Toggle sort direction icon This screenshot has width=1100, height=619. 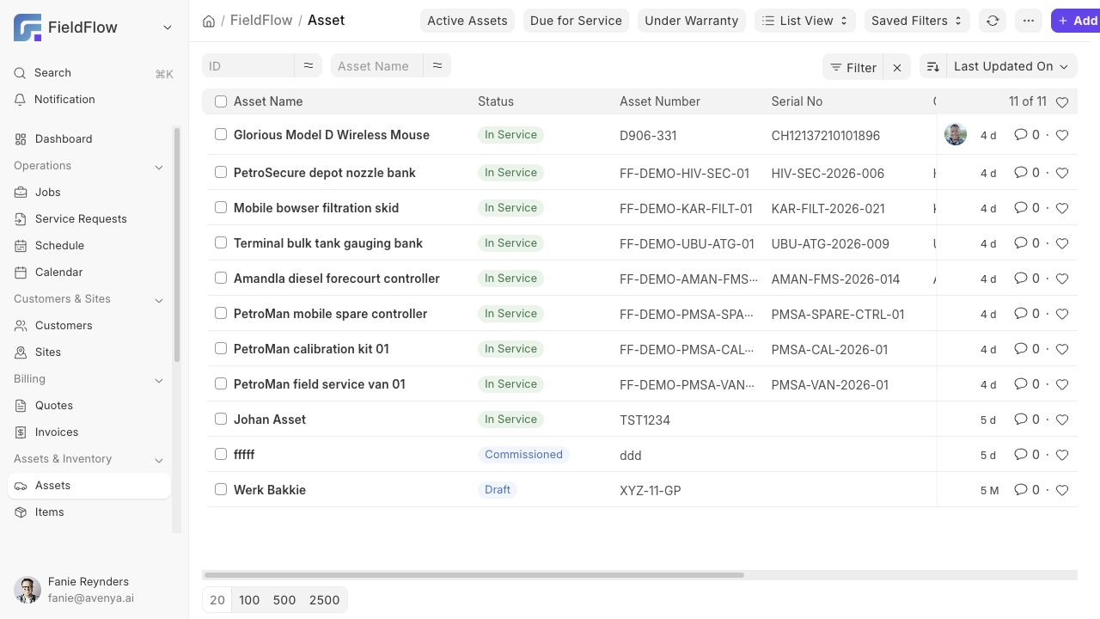tap(932, 66)
